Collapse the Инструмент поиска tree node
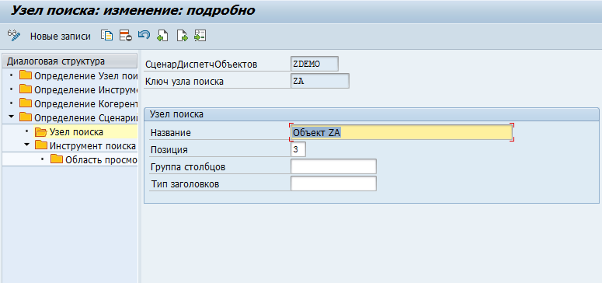The height and width of the screenshot is (283, 602). click(27, 145)
